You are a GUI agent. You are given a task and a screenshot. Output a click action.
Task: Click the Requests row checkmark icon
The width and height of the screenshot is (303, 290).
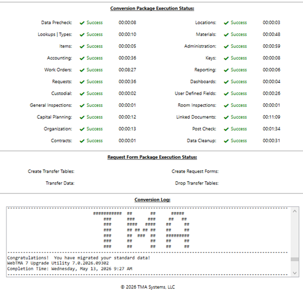(x=82, y=82)
